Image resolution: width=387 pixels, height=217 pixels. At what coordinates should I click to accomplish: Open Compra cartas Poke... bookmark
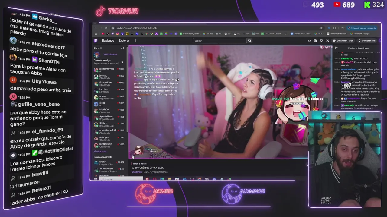337,34
